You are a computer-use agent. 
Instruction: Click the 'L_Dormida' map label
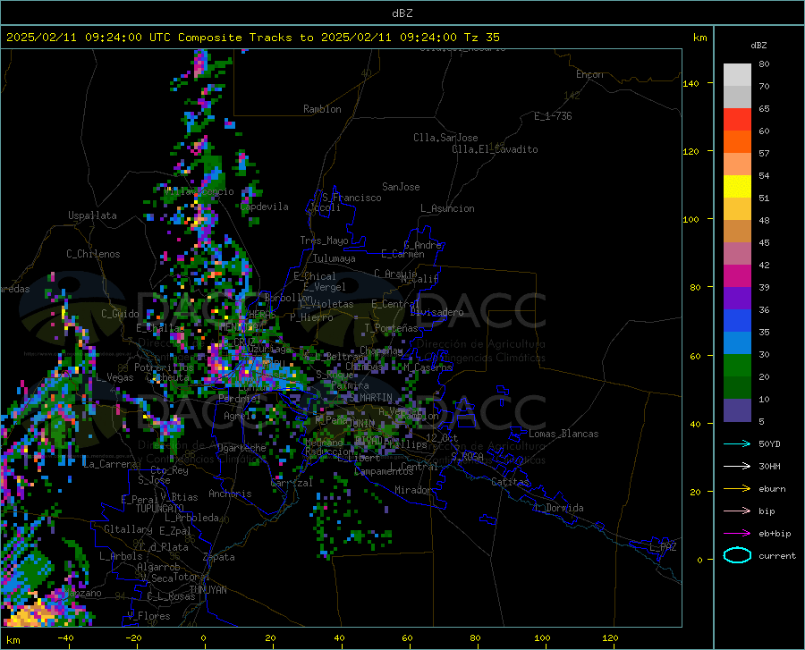point(558,508)
